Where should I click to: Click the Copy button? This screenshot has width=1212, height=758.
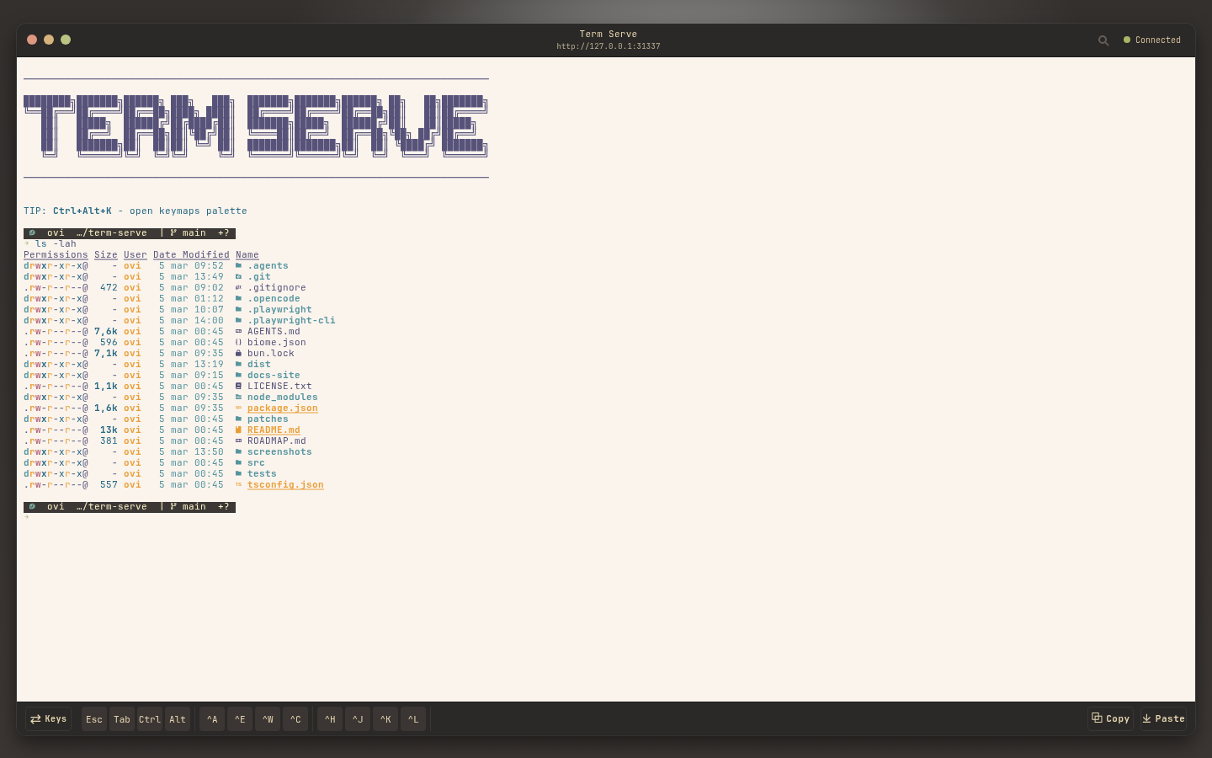(1110, 718)
